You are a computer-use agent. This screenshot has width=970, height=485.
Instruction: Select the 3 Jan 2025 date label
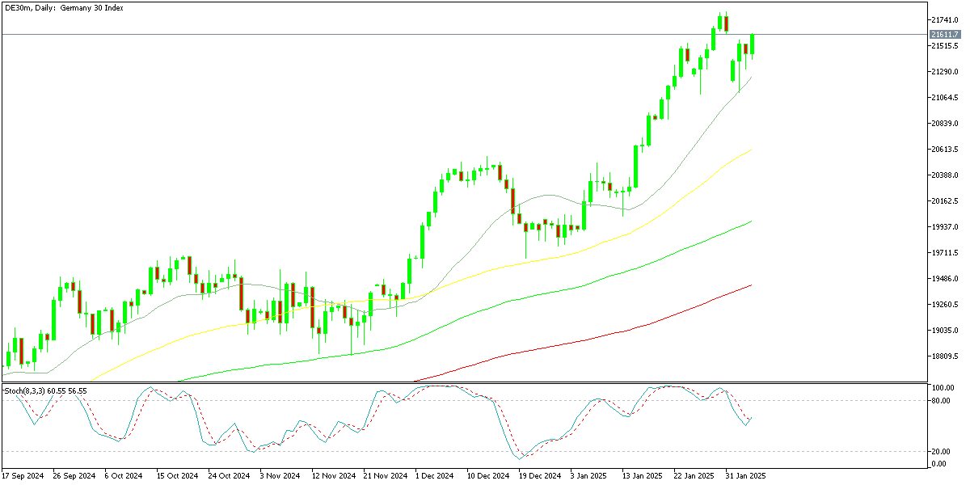tap(590, 476)
